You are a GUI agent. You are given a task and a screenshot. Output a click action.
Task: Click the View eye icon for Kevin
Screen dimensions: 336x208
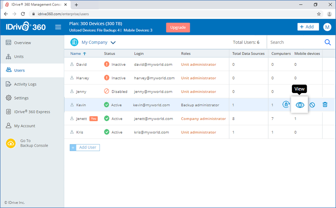click(x=300, y=105)
